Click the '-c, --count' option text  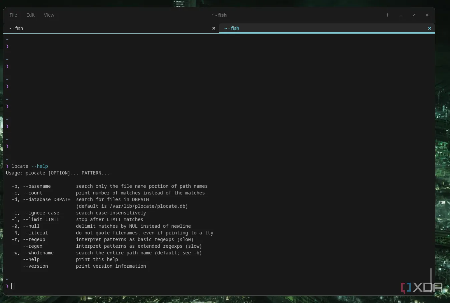(27, 193)
